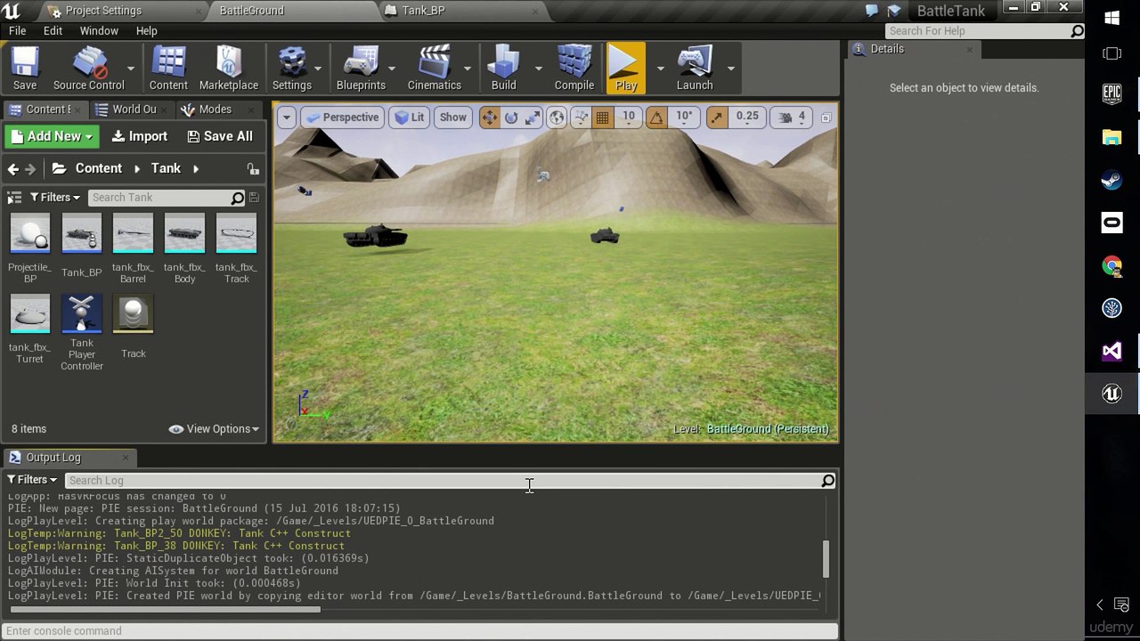Viewport: 1140px width, 641px height.
Task: Open the viewport Show menu
Action: (x=452, y=118)
